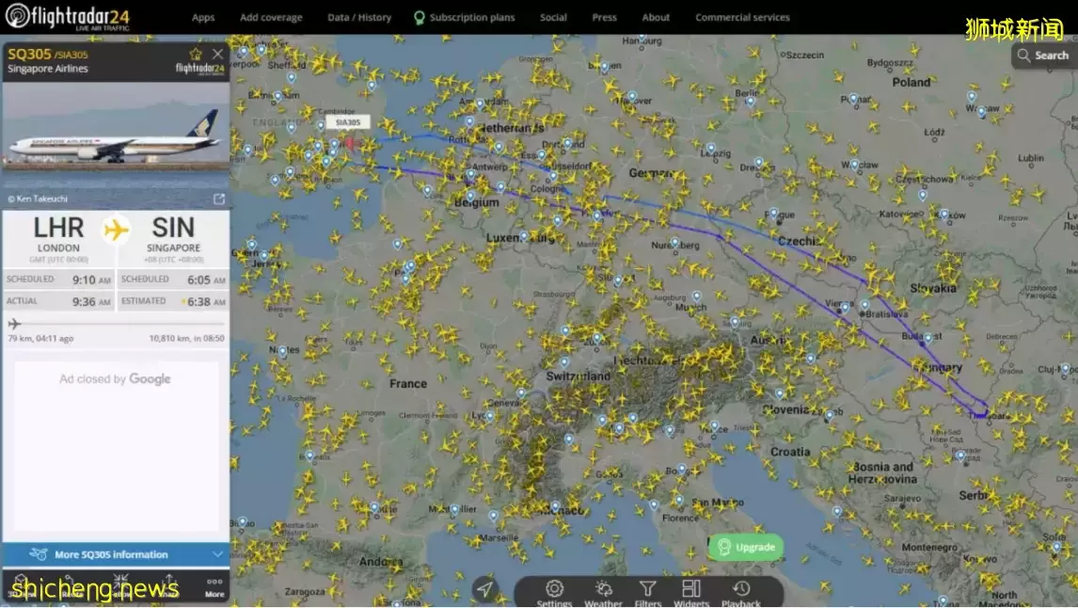Bookmark flight SQ305 with star icon
1078x608 pixels.
(x=196, y=55)
